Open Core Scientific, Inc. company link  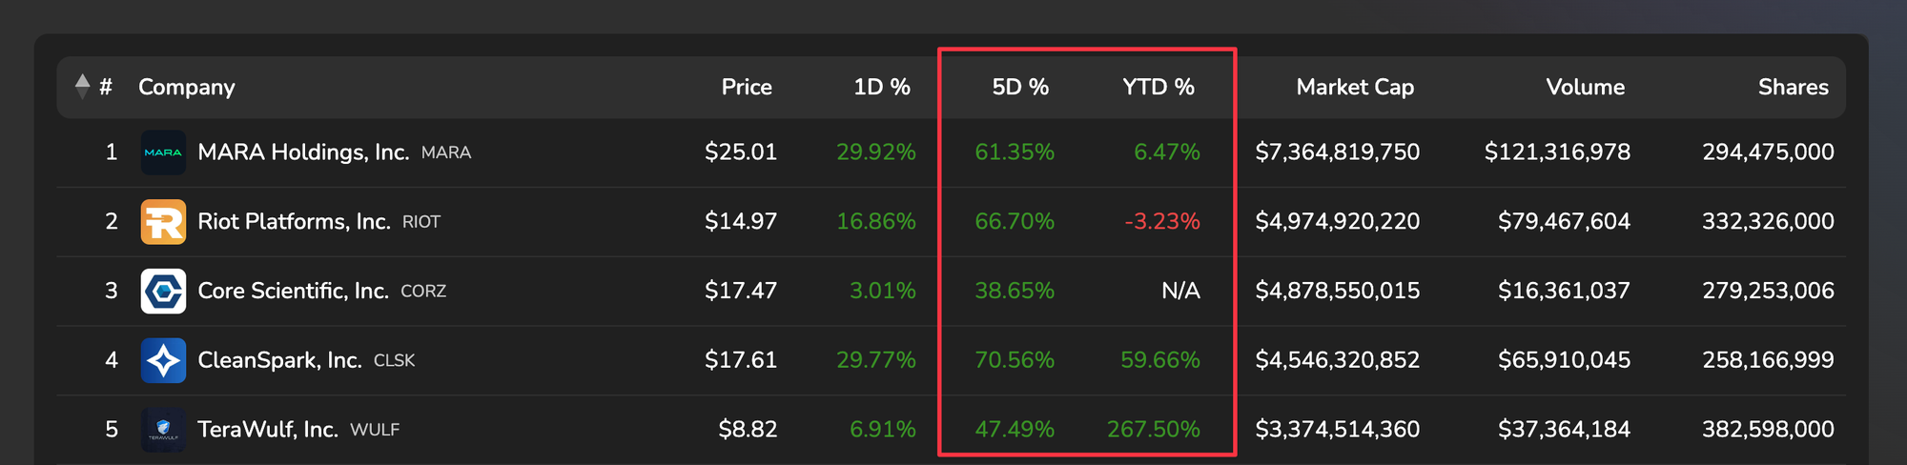point(293,291)
